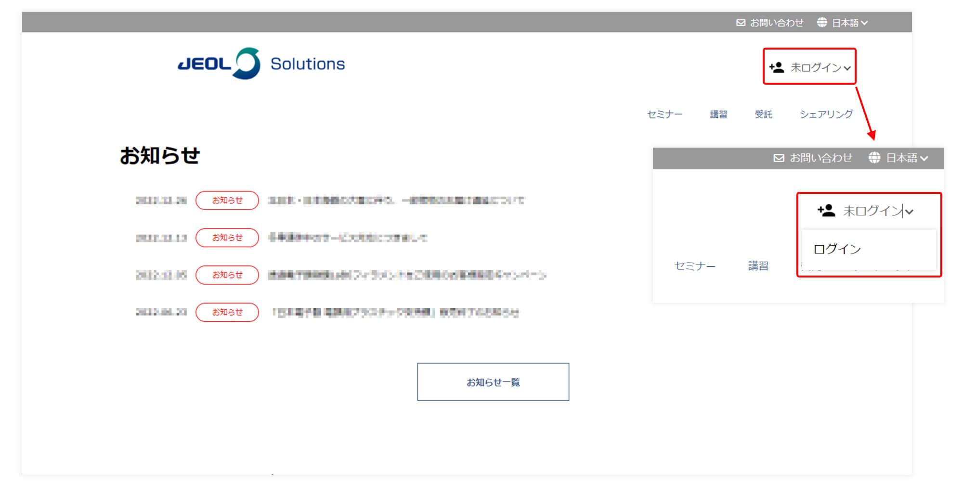Open the 講習 item in the main navigation
This screenshot has height=504, width=963.
[x=718, y=114]
